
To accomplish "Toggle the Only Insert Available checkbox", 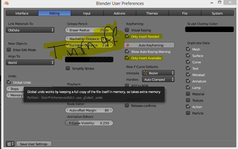I will point(127,58).
